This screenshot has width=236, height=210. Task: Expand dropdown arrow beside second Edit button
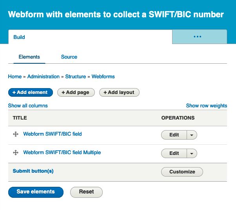click(x=192, y=153)
